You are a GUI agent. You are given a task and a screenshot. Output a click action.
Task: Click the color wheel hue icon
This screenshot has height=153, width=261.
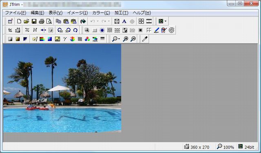click(72, 39)
